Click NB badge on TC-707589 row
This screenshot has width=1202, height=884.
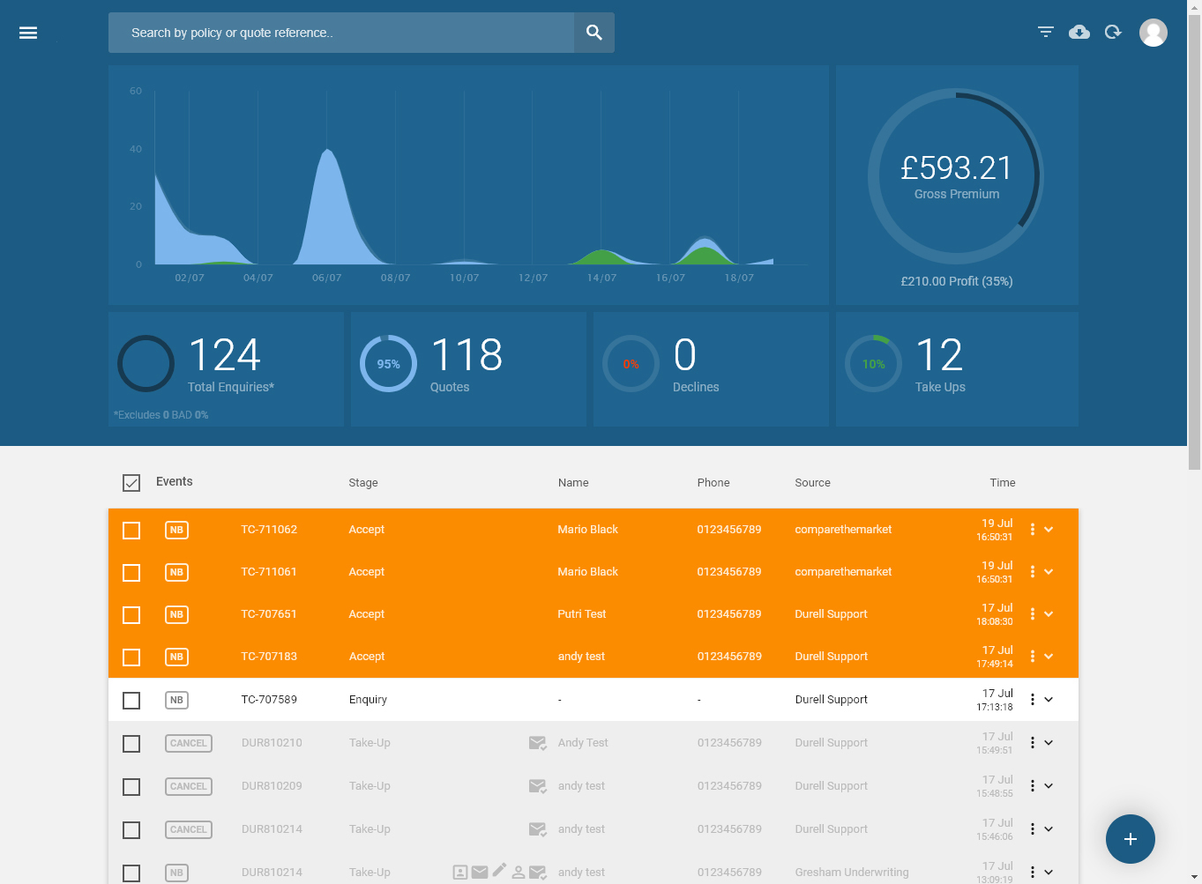(176, 700)
